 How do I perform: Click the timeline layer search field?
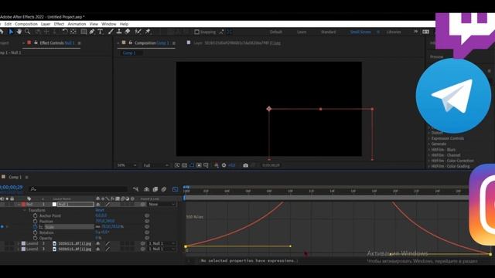pos(78,189)
